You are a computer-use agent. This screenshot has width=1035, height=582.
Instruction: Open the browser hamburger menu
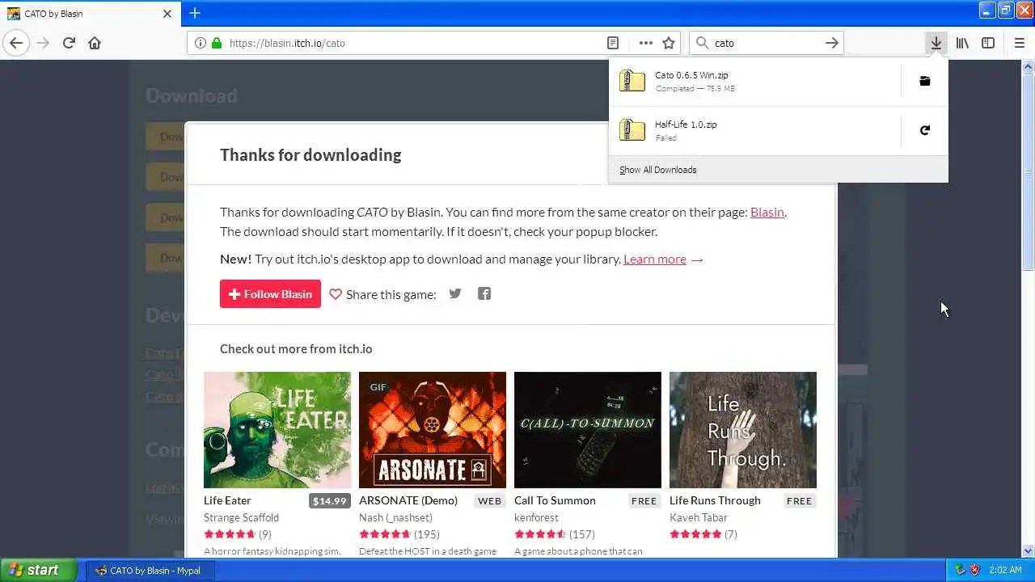click(x=1019, y=43)
